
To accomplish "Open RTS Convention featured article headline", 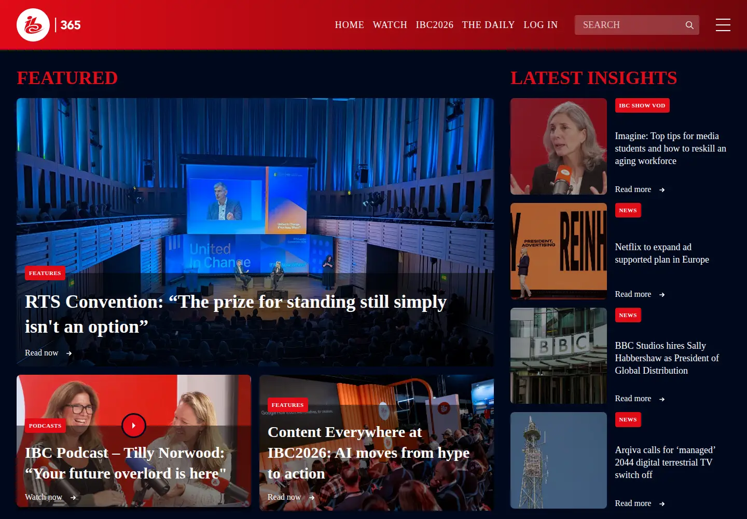I will click(x=236, y=314).
